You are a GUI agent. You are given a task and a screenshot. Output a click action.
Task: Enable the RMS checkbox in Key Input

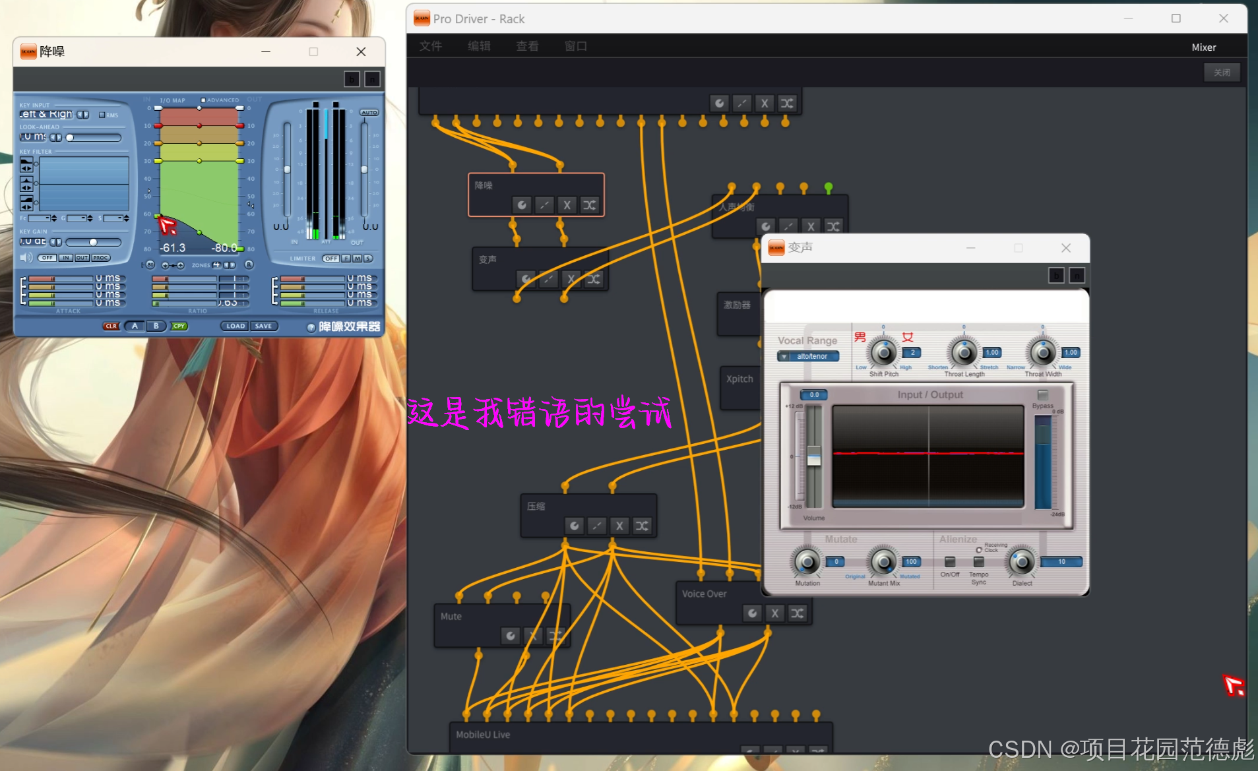(102, 115)
